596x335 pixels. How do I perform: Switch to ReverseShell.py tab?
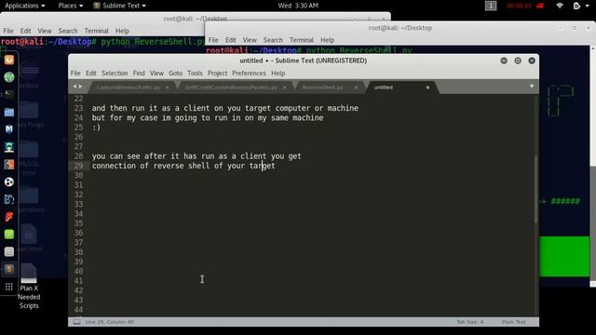tap(322, 87)
